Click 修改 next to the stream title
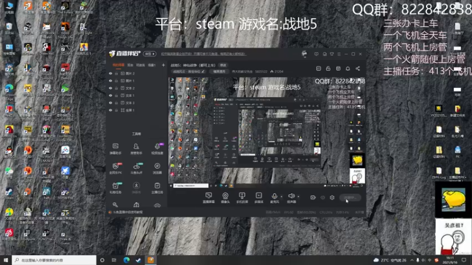The image size is (472, 265). tap(223, 65)
